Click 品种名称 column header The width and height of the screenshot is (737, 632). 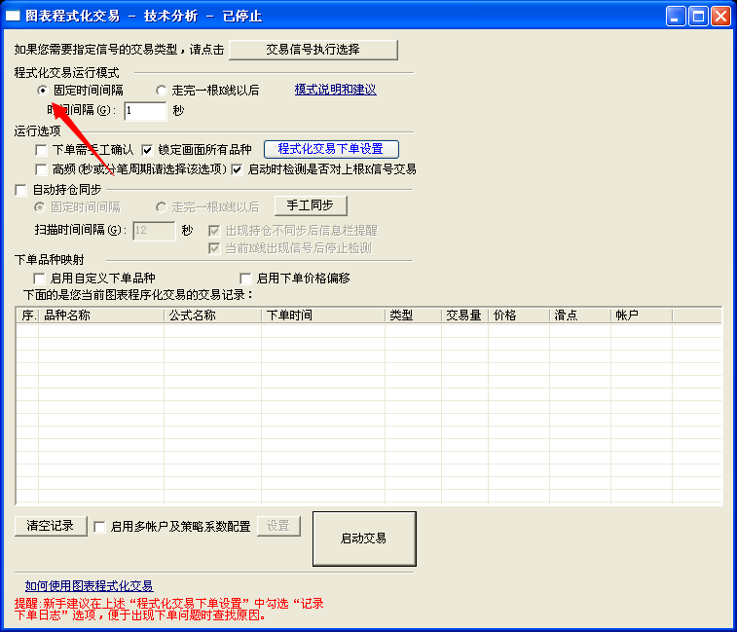coord(101,316)
